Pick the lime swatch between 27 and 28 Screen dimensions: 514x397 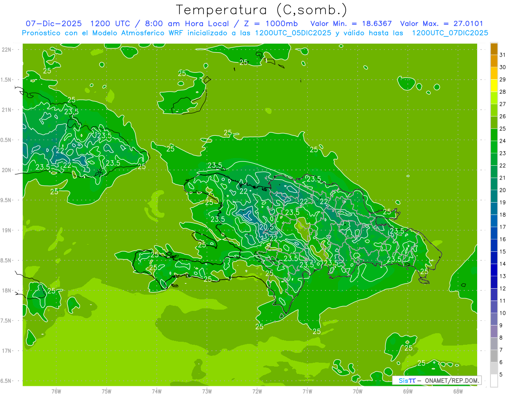(x=494, y=98)
